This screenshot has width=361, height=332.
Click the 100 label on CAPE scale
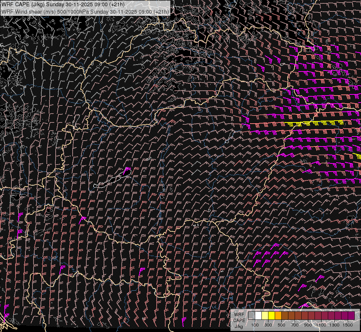255,325
